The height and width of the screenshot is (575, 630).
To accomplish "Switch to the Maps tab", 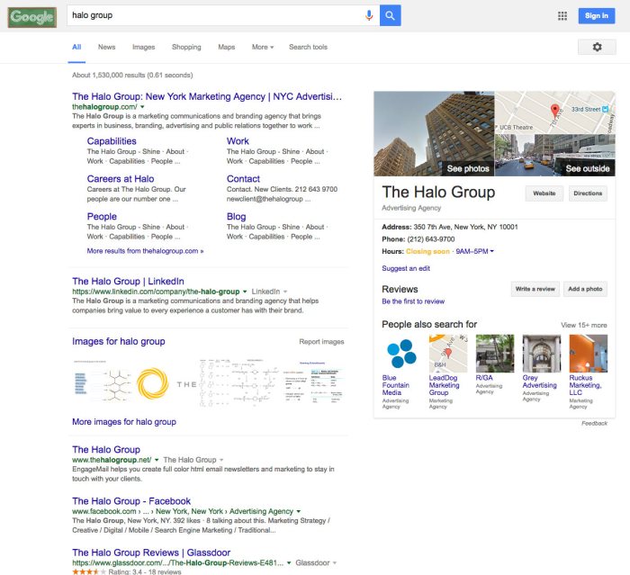I will click(227, 47).
